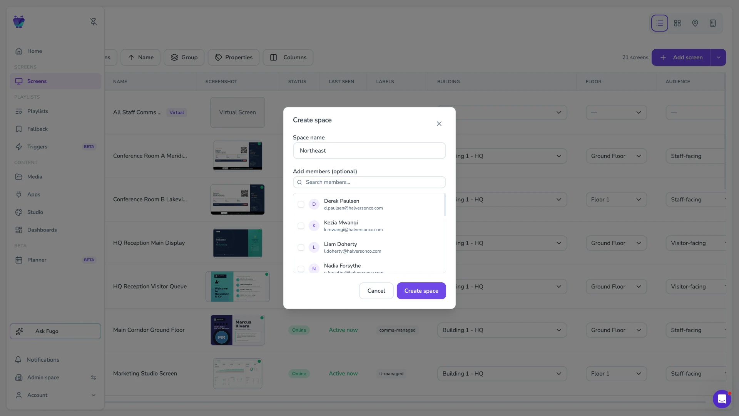Click the Planner calendar icon
Viewport: 739px width, 416px height.
coord(19,260)
